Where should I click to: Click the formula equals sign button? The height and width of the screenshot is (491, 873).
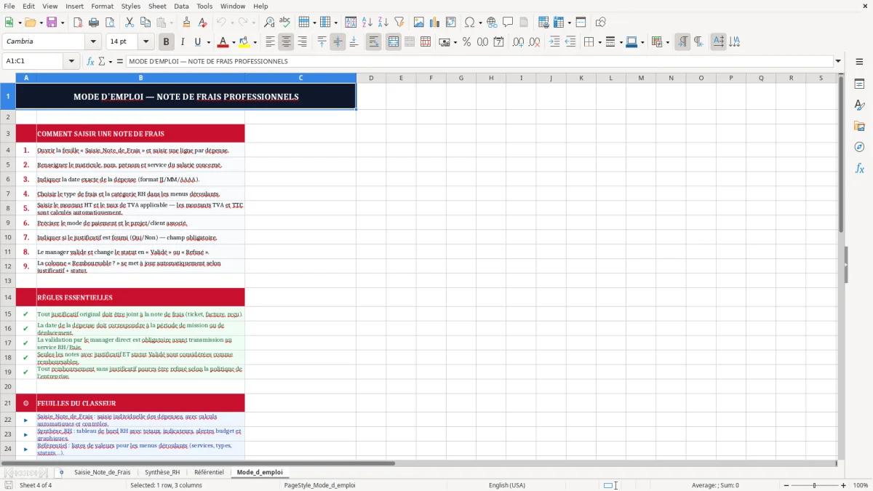(x=120, y=61)
